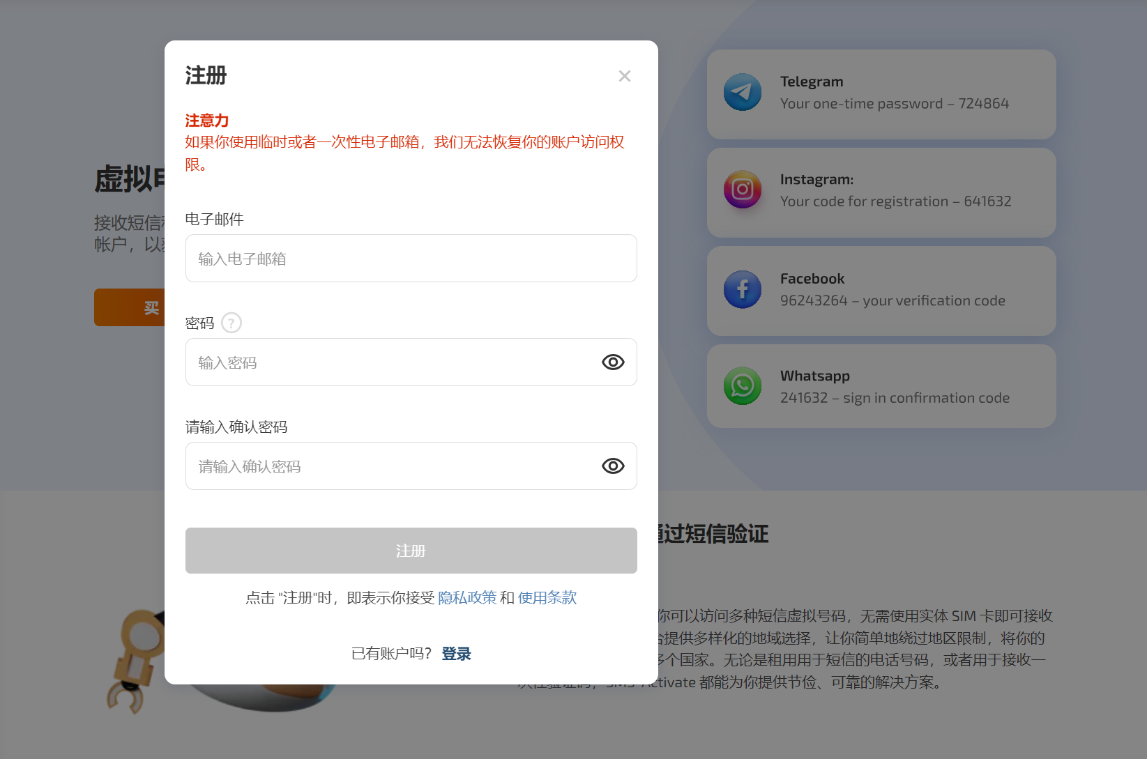Click Instagram registration code message text

click(x=896, y=201)
